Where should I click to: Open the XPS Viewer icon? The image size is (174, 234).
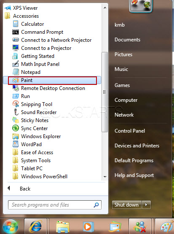click(x=8, y=8)
